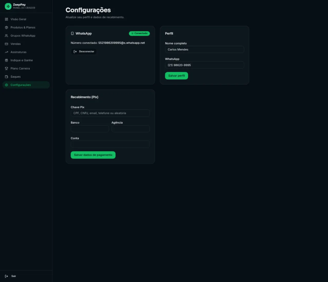Click the Assinaturas trend icon
Image resolution: width=328 pixels, height=282 pixels.
pos(6,52)
